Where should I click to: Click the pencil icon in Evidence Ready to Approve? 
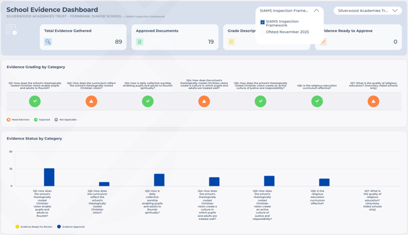[323, 41]
